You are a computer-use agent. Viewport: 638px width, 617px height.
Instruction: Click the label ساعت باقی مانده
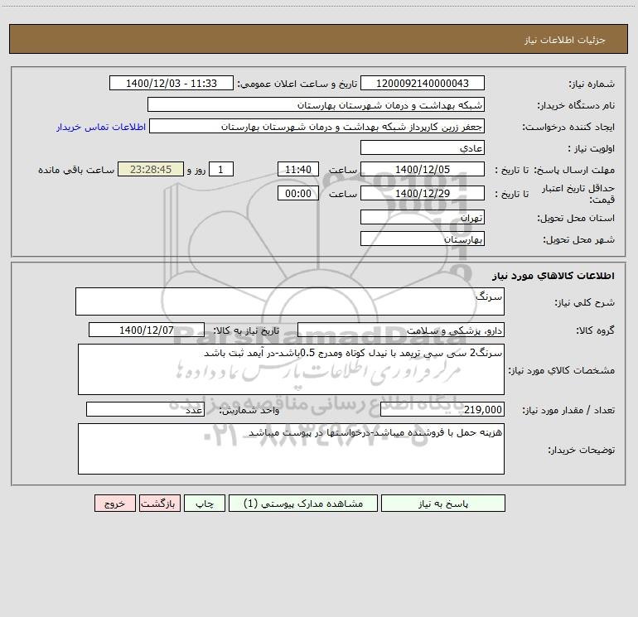click(76, 170)
